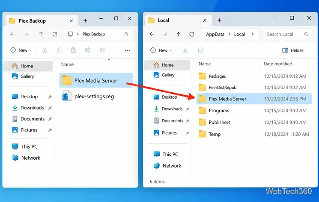The image size is (319, 202).
Task: Close the Plex Backup tab
Action: [71, 20]
